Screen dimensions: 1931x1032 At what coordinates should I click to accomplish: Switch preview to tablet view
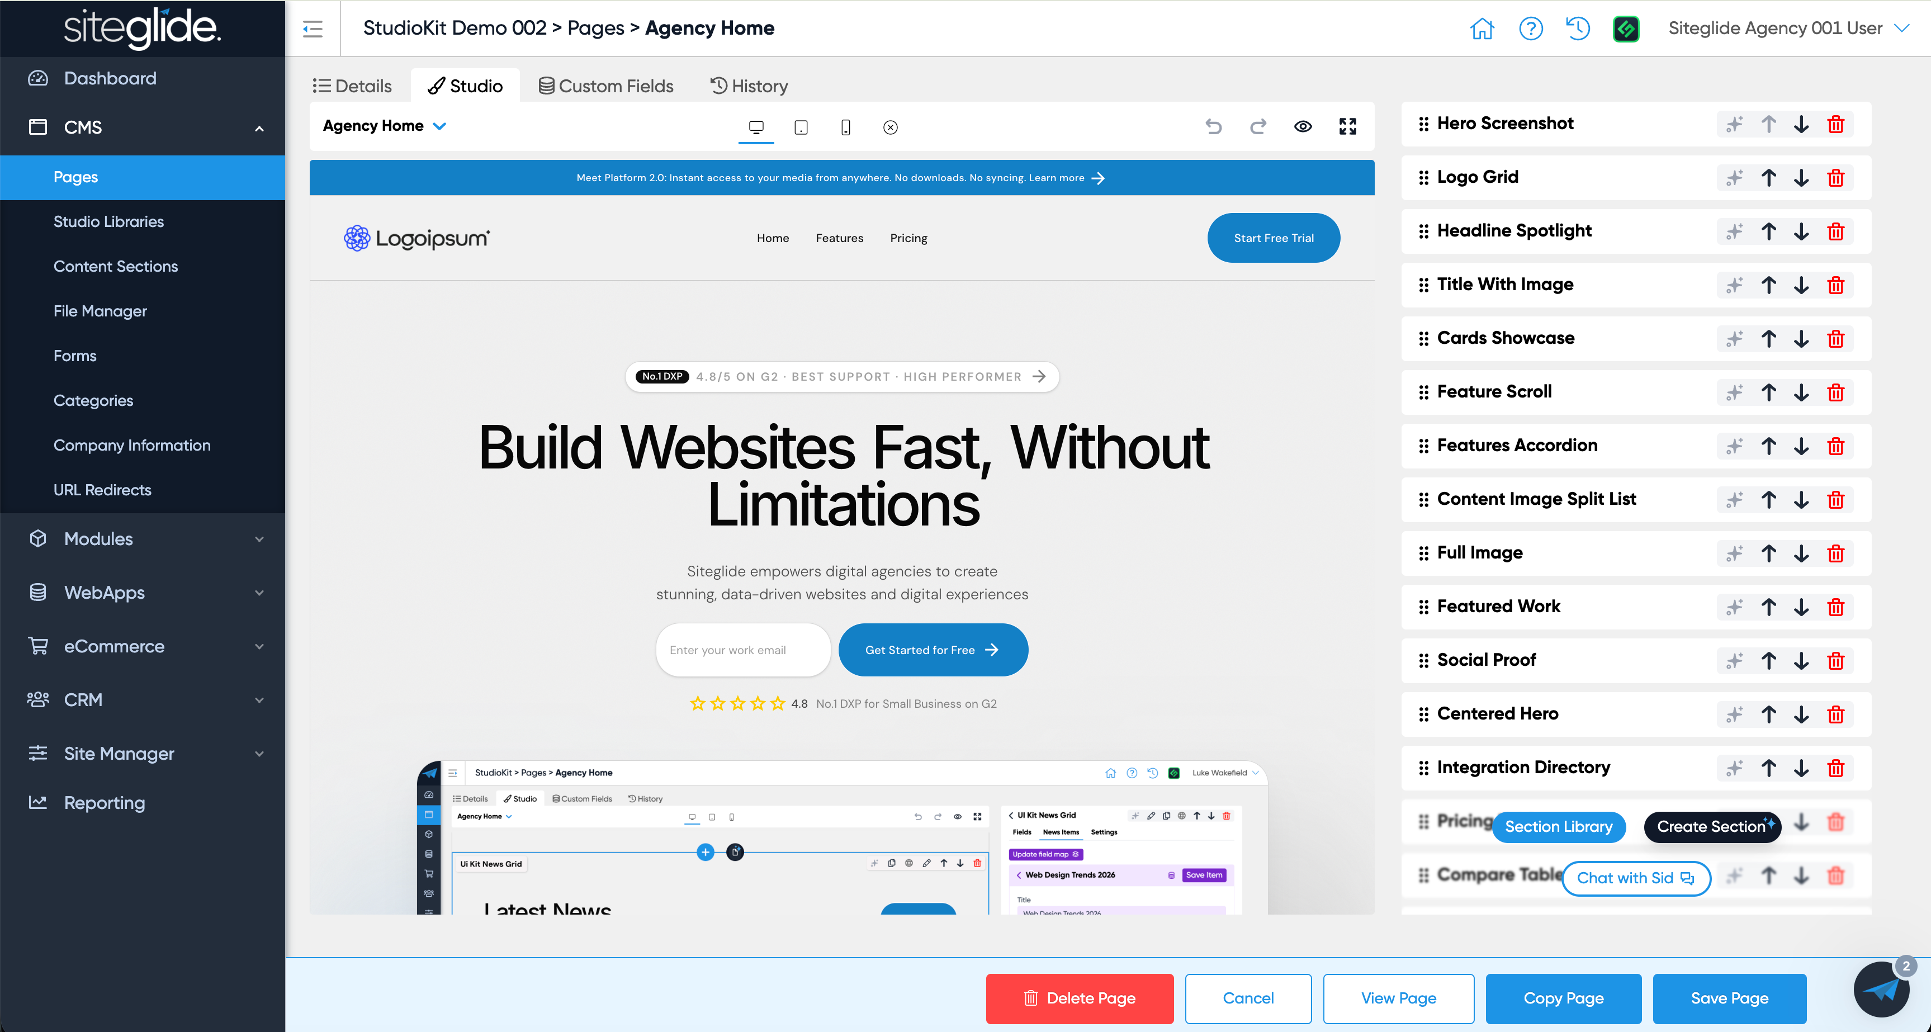pos(801,127)
